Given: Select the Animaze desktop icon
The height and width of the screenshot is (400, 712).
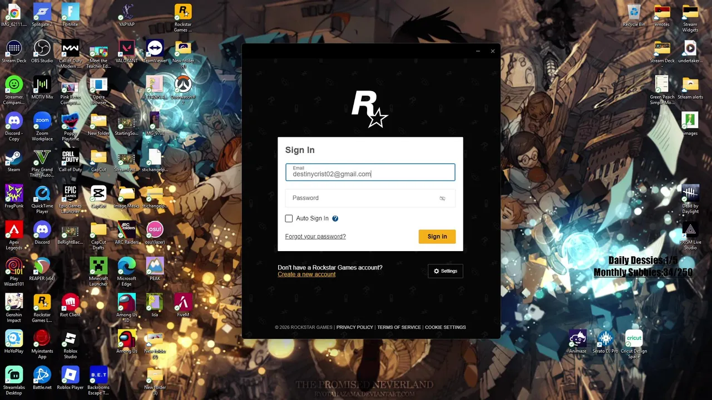Looking at the screenshot, I should tap(578, 342).
